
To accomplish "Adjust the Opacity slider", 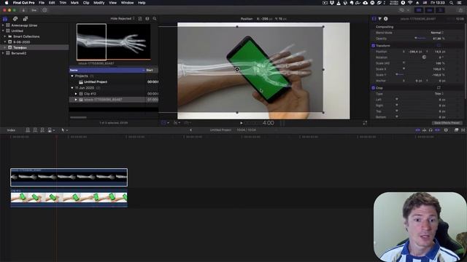I will [x=420, y=39].
